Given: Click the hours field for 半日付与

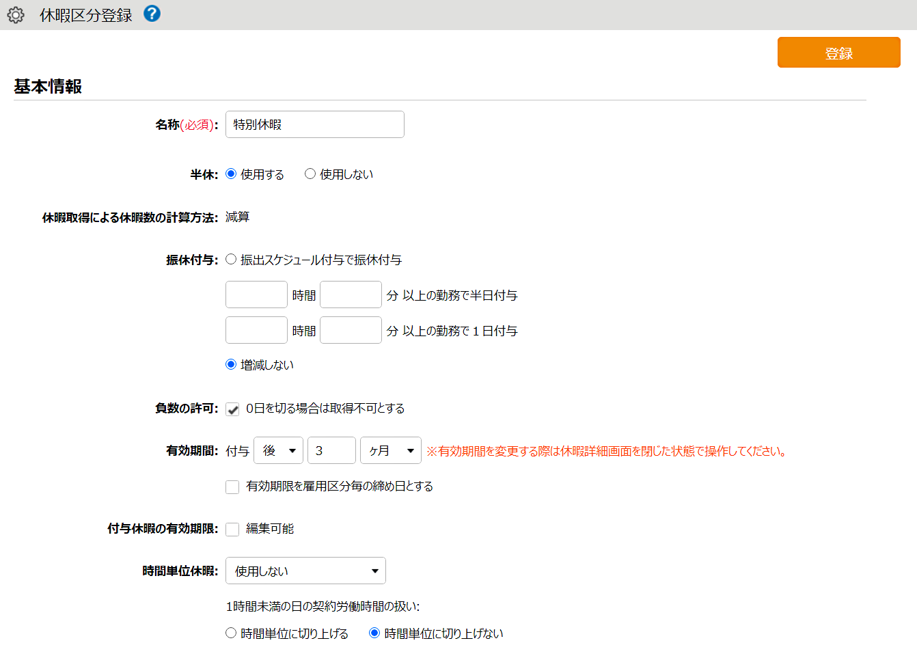Looking at the screenshot, I should tap(256, 295).
